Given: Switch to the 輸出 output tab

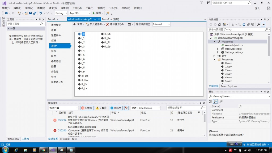Looking at the screenshot, I should [74, 139].
